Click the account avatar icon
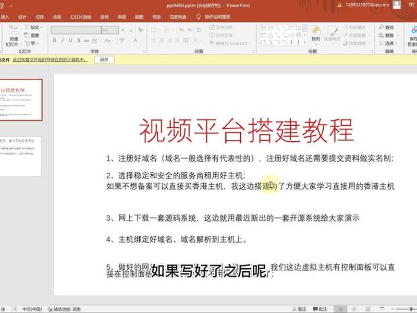417x313 pixels. pyautogui.click(x=397, y=5)
